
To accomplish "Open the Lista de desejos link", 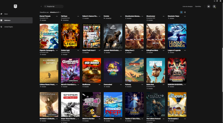I will coord(187,6).
